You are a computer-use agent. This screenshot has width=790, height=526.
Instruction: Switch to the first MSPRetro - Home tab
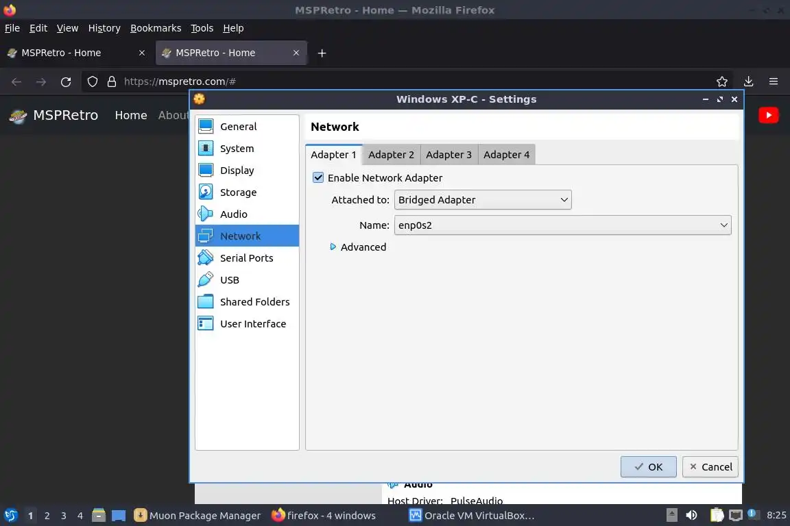[77, 53]
